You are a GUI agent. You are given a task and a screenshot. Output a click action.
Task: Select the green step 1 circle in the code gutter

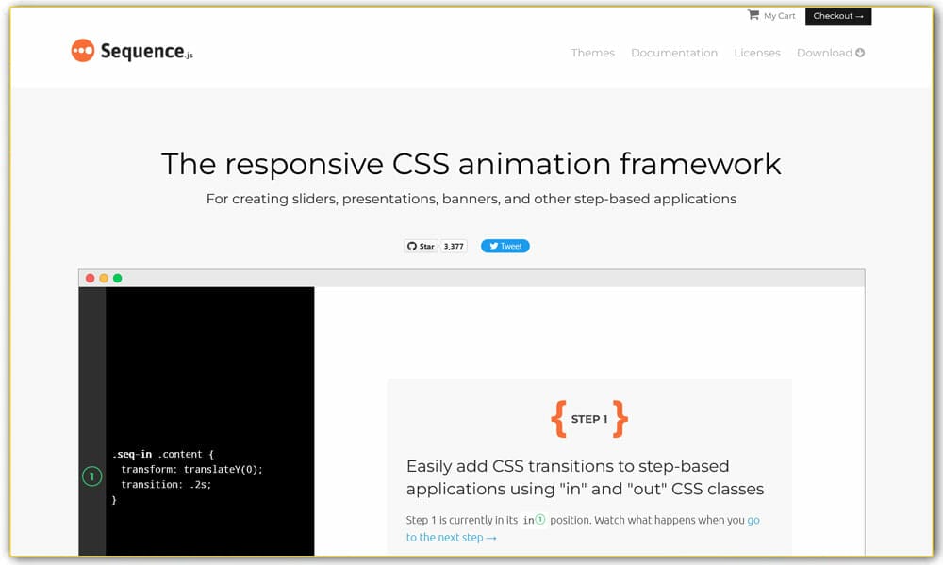[91, 477]
